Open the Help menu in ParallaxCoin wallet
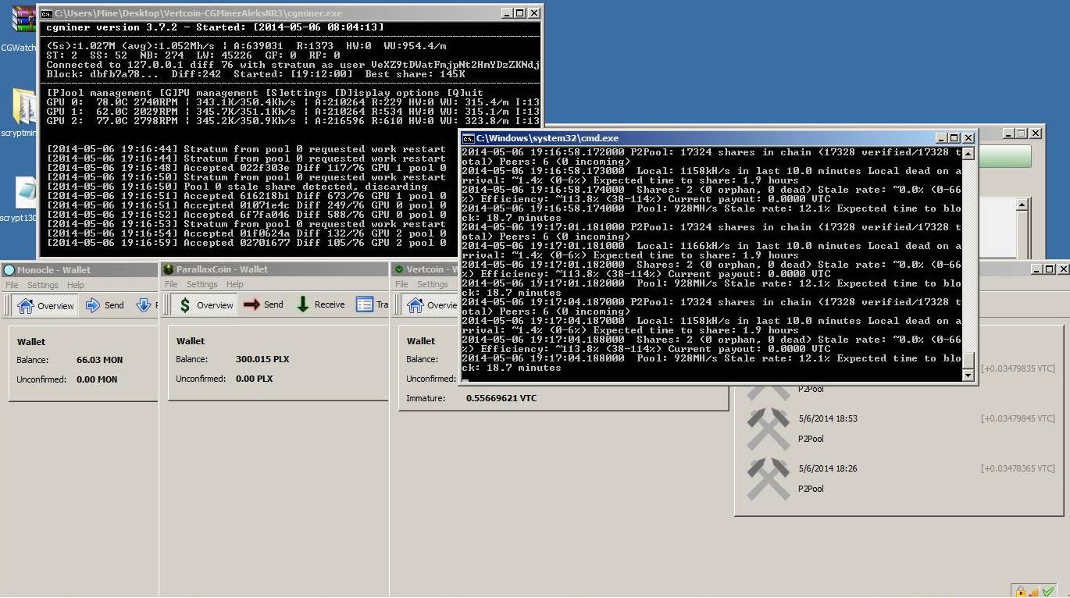1070x598 pixels. tap(235, 284)
